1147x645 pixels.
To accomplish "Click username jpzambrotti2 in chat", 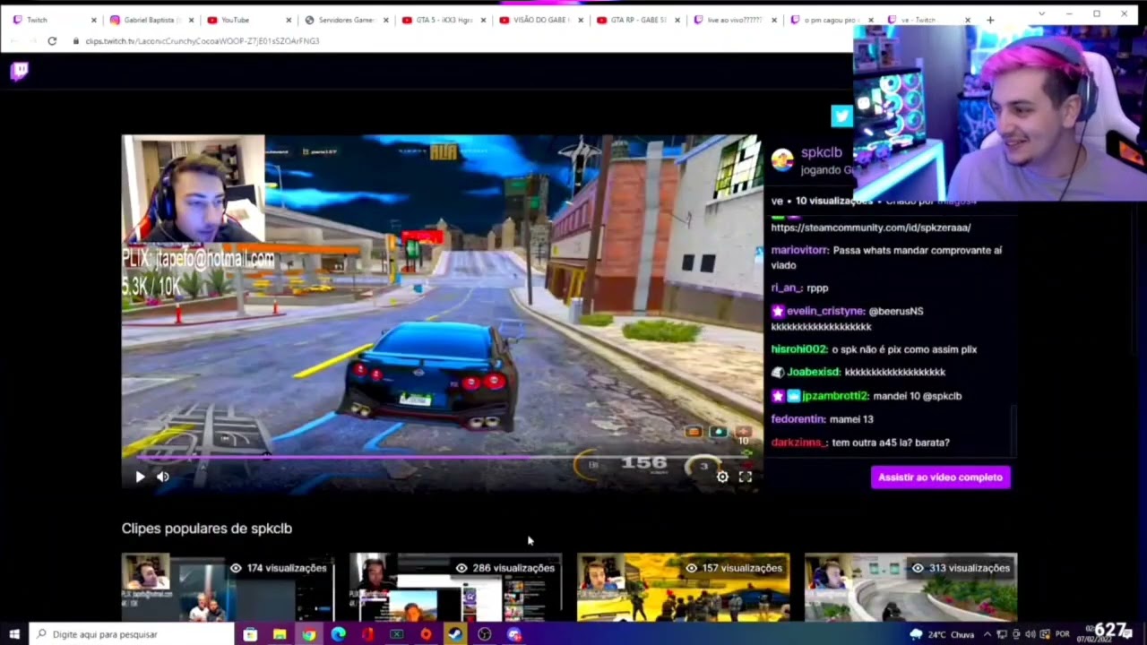I will point(834,396).
